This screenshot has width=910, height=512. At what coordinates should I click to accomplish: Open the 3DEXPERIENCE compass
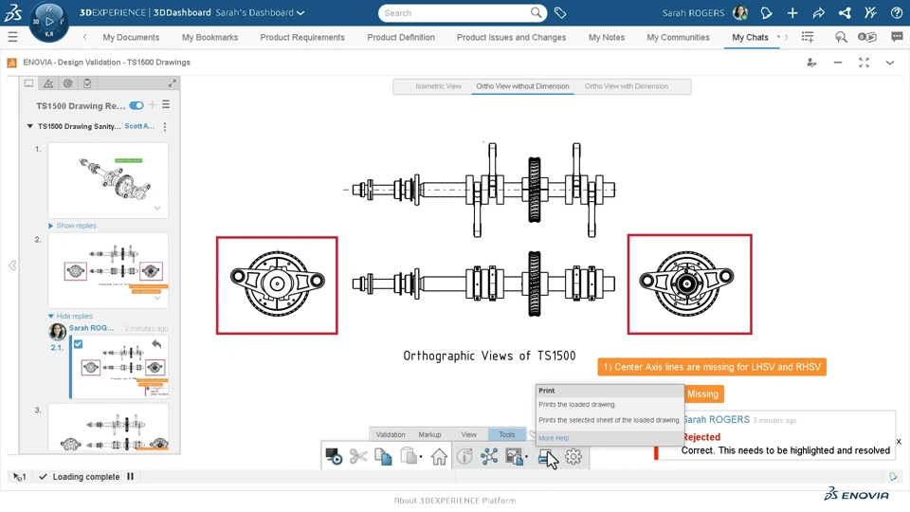pos(48,22)
